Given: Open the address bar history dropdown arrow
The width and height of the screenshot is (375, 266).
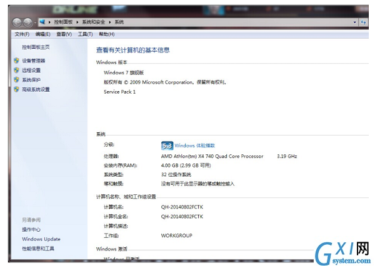Looking at the screenshot, I should 354,22.
